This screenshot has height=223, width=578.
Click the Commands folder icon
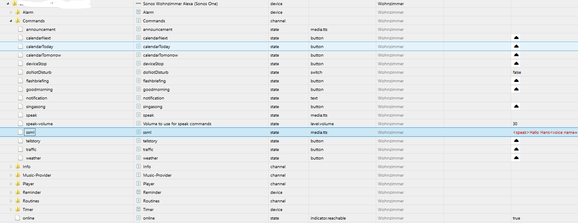pos(18,21)
